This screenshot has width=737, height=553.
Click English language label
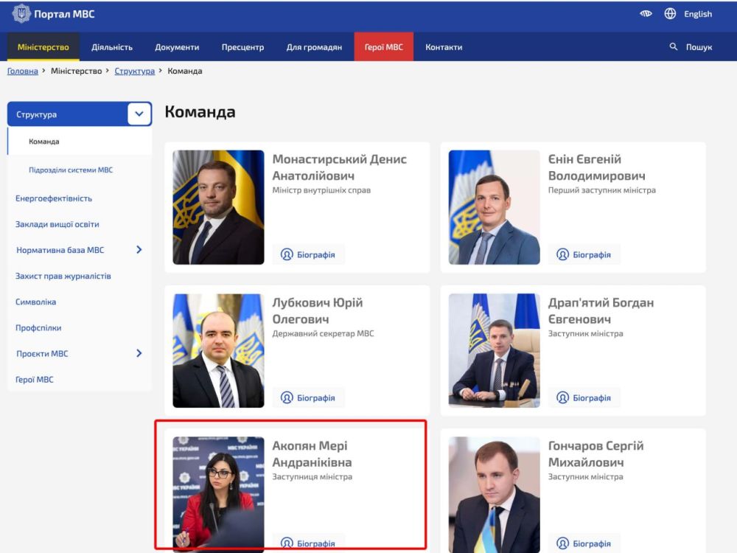point(696,13)
